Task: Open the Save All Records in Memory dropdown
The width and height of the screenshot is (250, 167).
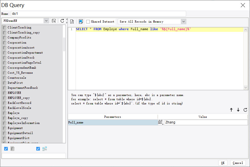Action: click(184, 22)
